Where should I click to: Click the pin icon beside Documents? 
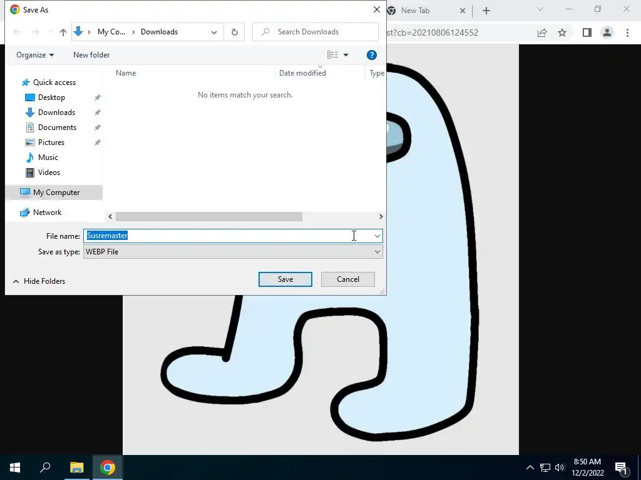tap(97, 127)
